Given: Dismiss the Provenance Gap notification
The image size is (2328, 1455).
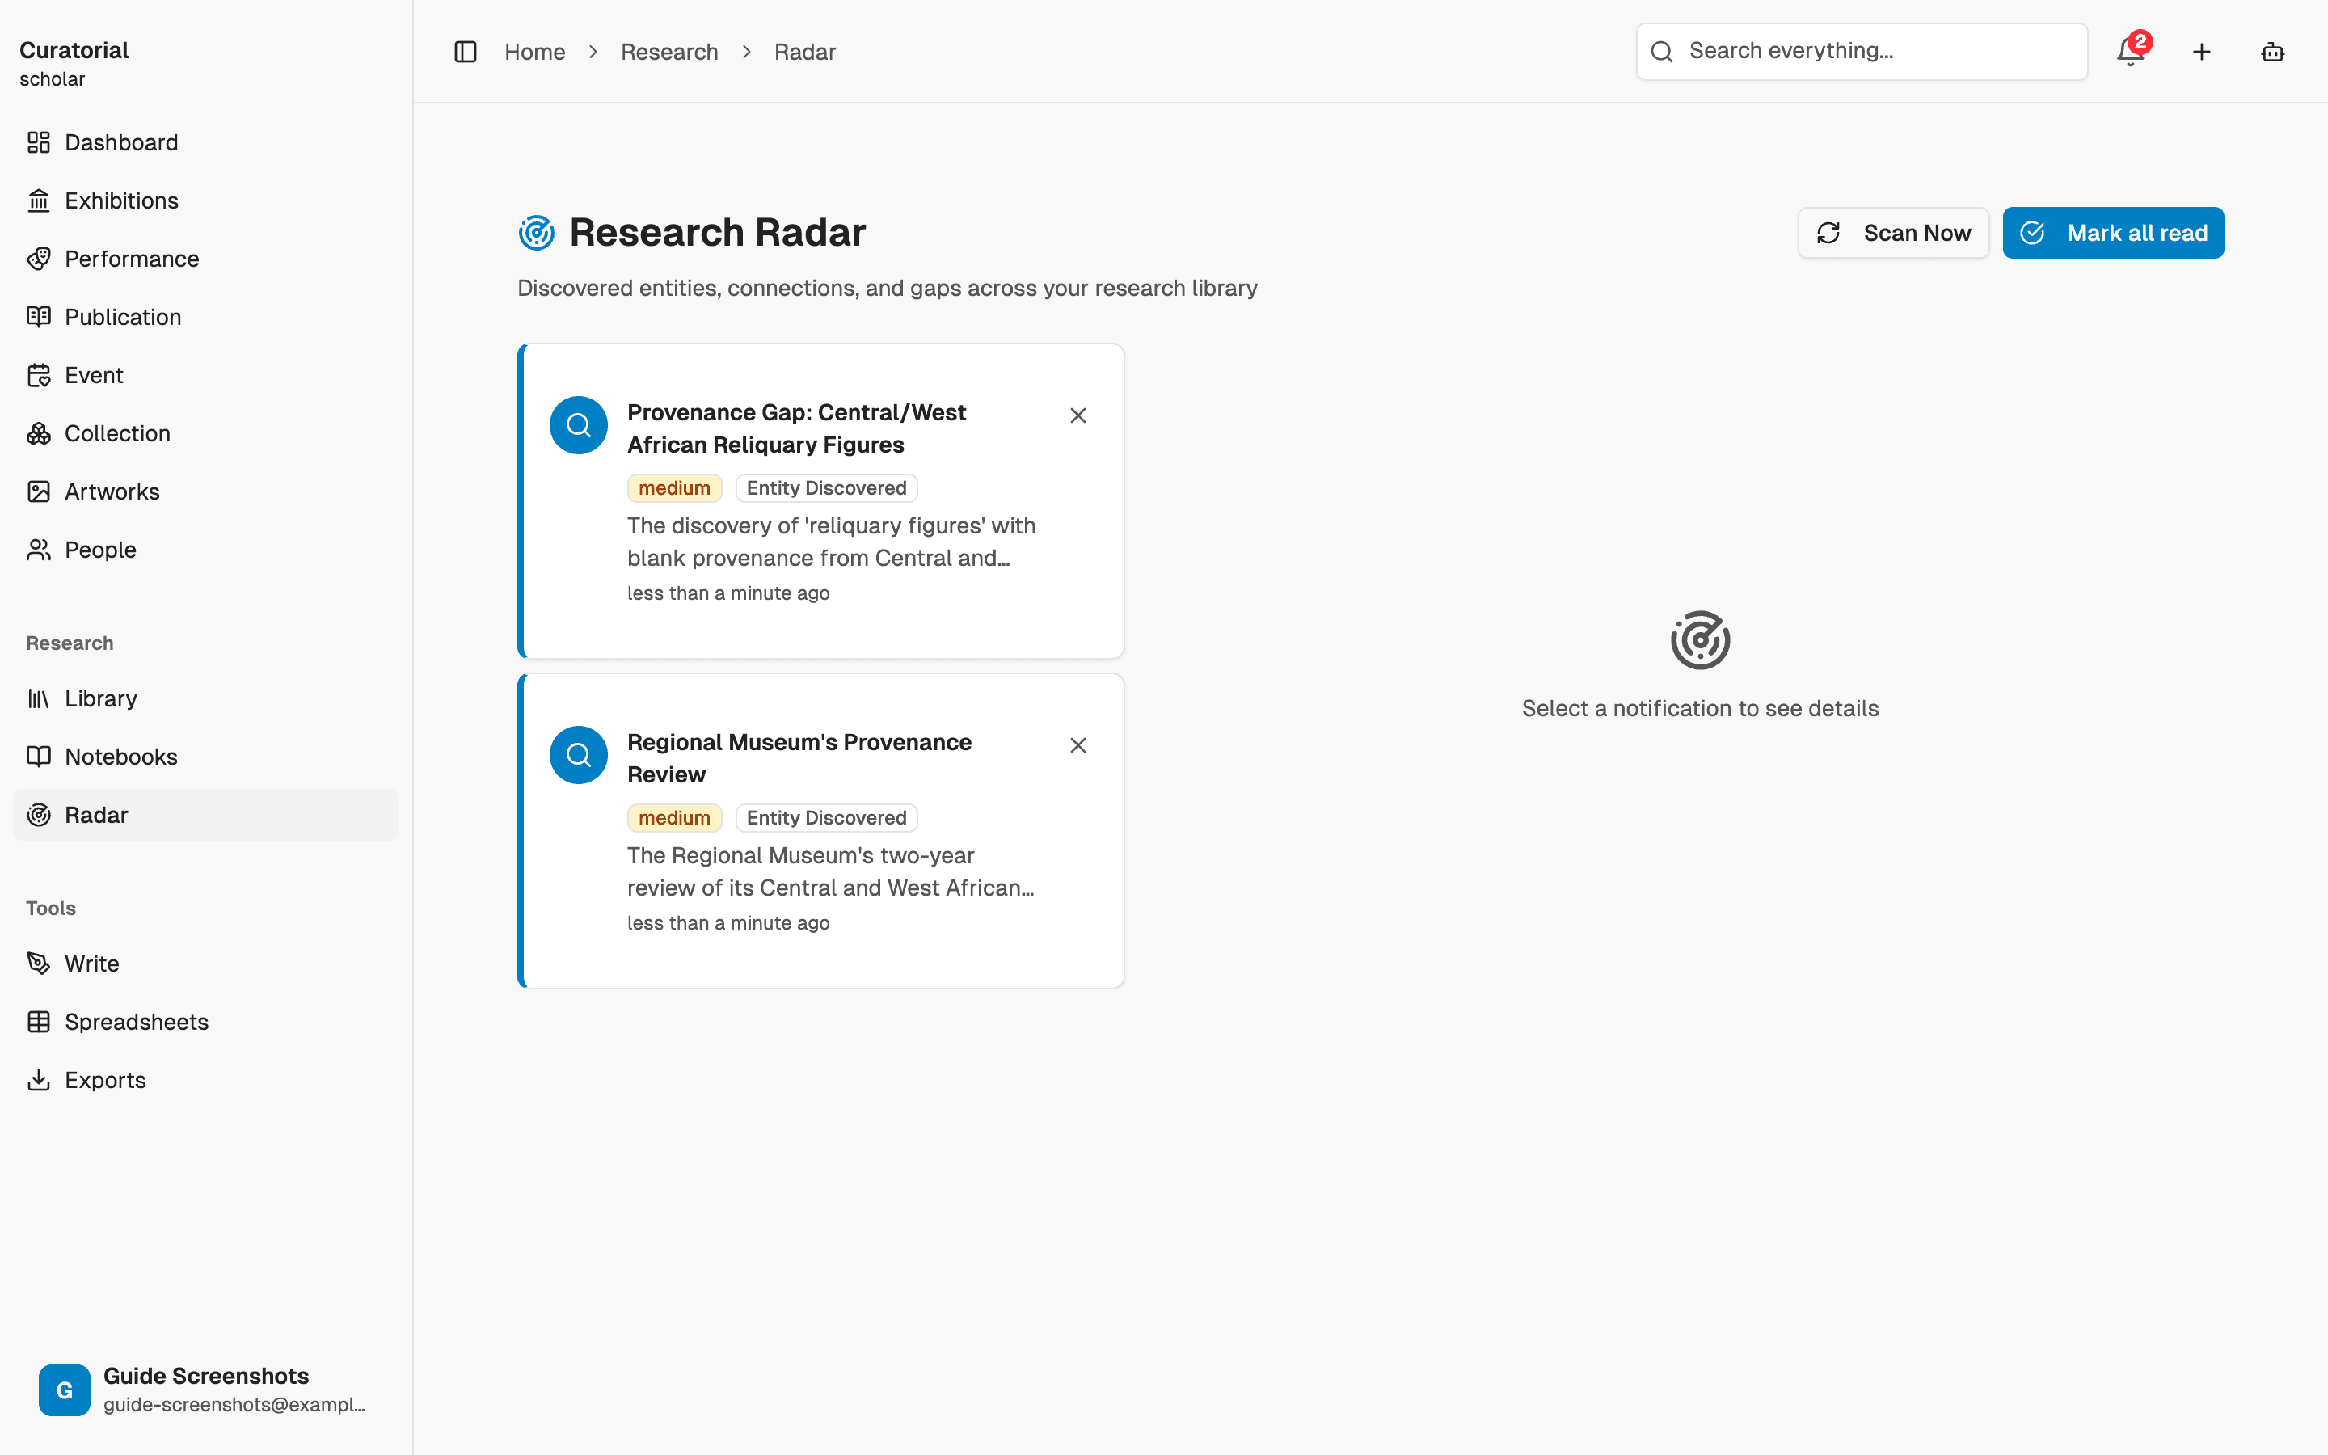Looking at the screenshot, I should [x=1078, y=415].
